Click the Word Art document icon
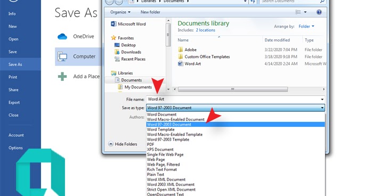The height and width of the screenshot is (196, 373). click(181, 64)
